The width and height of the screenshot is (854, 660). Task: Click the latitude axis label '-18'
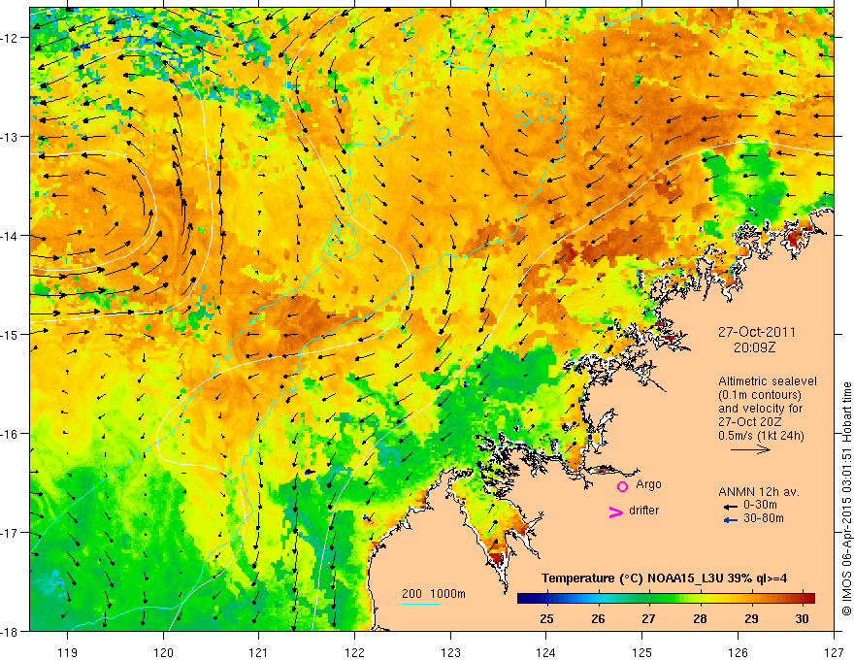click(x=10, y=632)
